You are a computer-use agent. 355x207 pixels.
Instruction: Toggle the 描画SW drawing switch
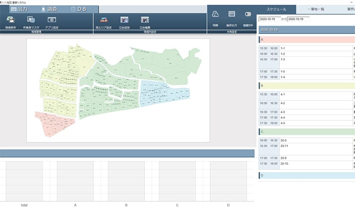(x=248, y=14)
